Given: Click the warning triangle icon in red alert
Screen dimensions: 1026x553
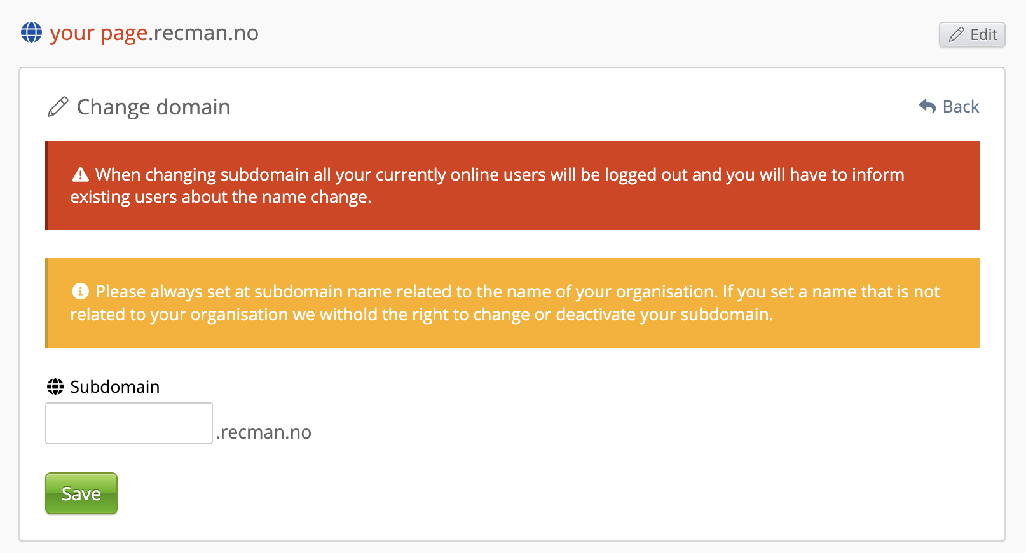Looking at the screenshot, I should coord(81,174).
